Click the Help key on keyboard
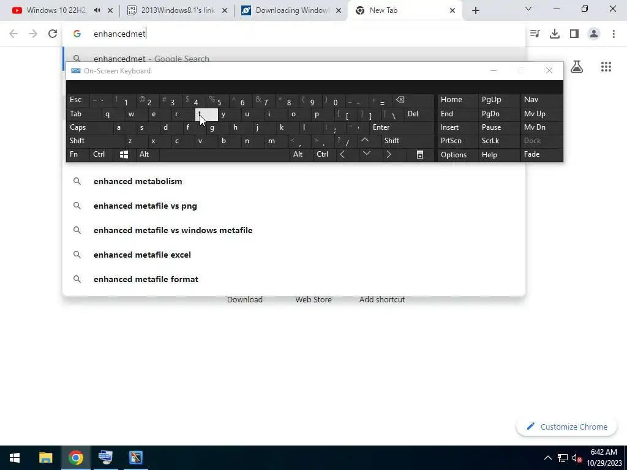The height and width of the screenshot is (470, 627). coord(498,154)
